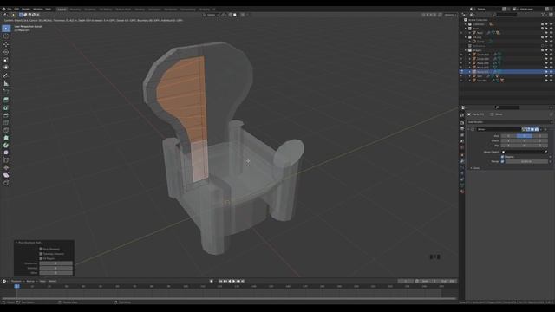Select the Smooth vertices tool

point(6,153)
